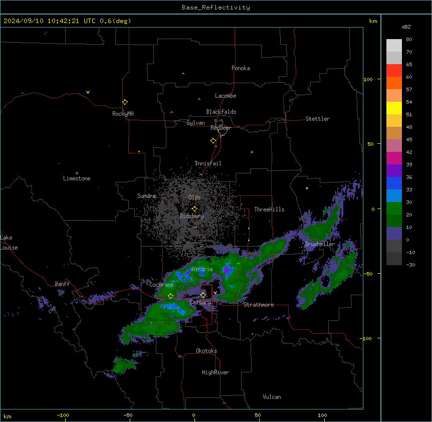Select the Drumheller city label

click(320, 244)
